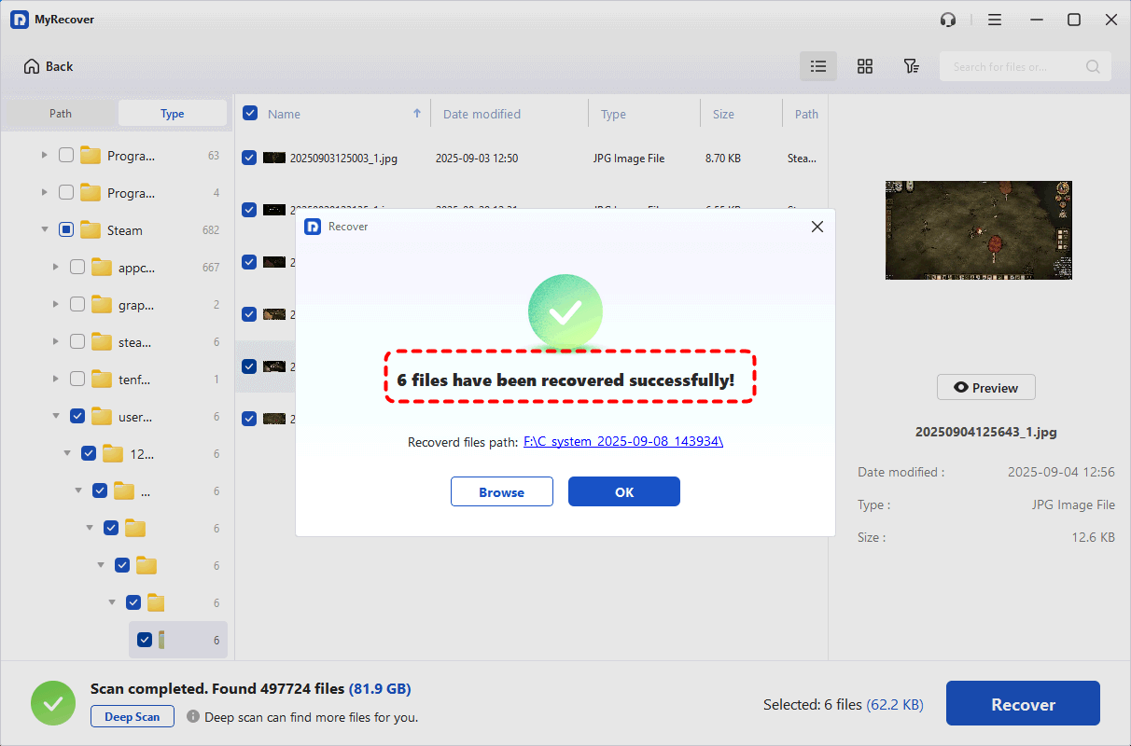Click the Preview button
Viewport: 1131px width, 746px height.
coord(986,388)
